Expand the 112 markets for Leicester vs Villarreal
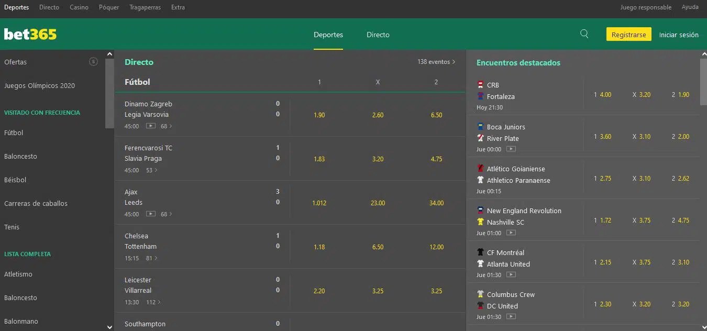This screenshot has width=707, height=331. click(x=153, y=302)
